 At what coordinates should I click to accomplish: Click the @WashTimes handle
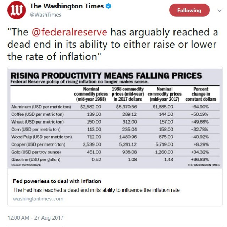click(x=45, y=15)
